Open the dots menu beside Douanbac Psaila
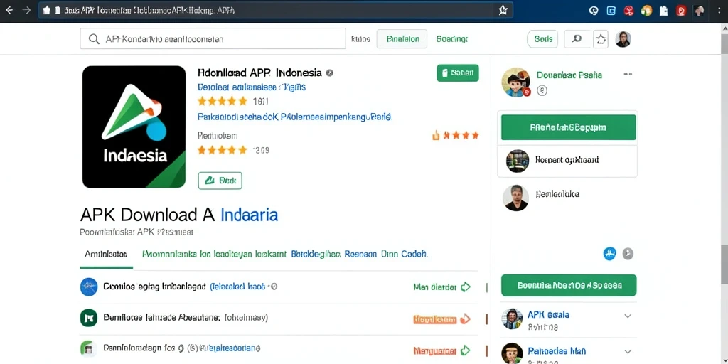 tap(628, 74)
